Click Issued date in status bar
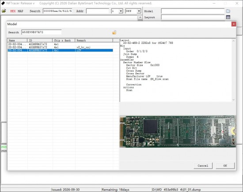 point(65,189)
